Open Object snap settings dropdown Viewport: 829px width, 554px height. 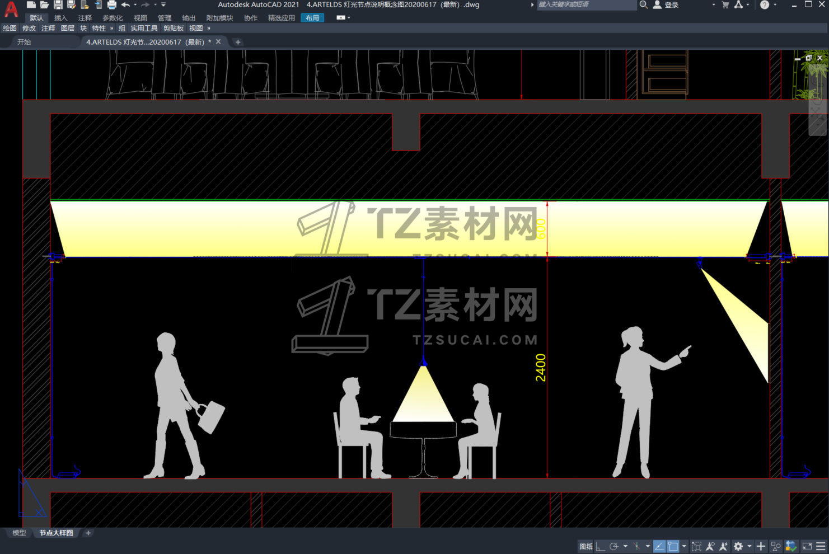(x=684, y=546)
